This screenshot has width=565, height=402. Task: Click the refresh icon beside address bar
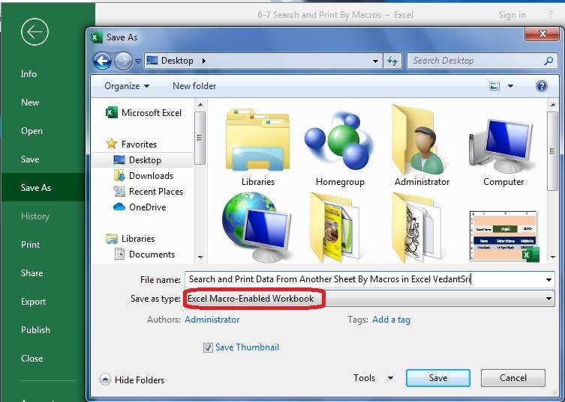click(392, 61)
